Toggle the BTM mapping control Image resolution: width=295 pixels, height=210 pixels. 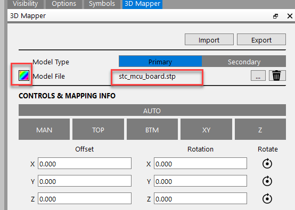[152, 129]
